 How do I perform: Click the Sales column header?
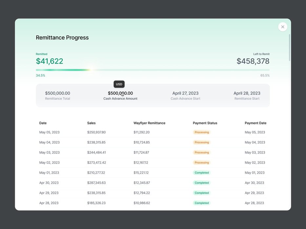[92, 123]
